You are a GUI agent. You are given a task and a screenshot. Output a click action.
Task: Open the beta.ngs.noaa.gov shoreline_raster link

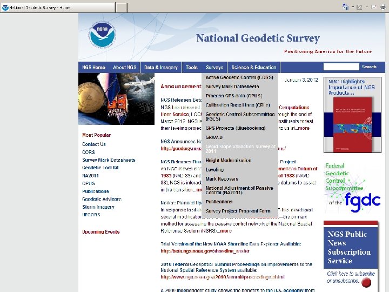[x=205, y=251]
